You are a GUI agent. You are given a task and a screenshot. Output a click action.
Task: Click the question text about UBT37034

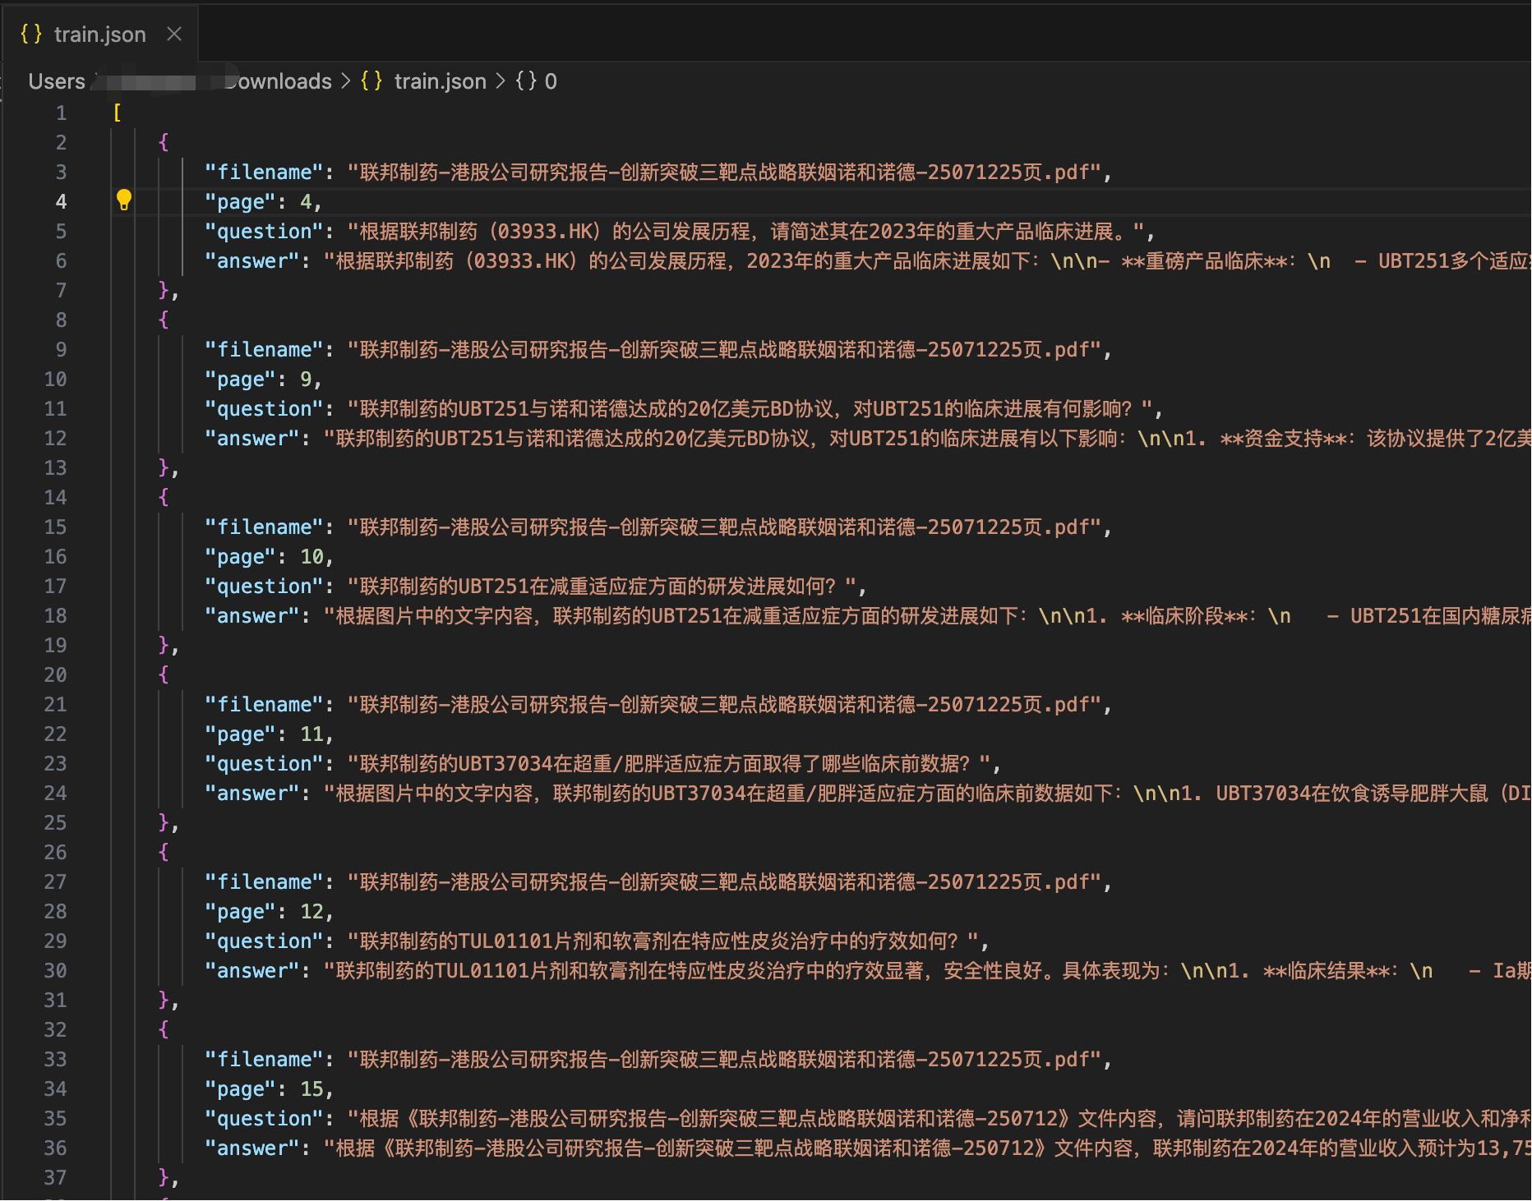tap(669, 764)
